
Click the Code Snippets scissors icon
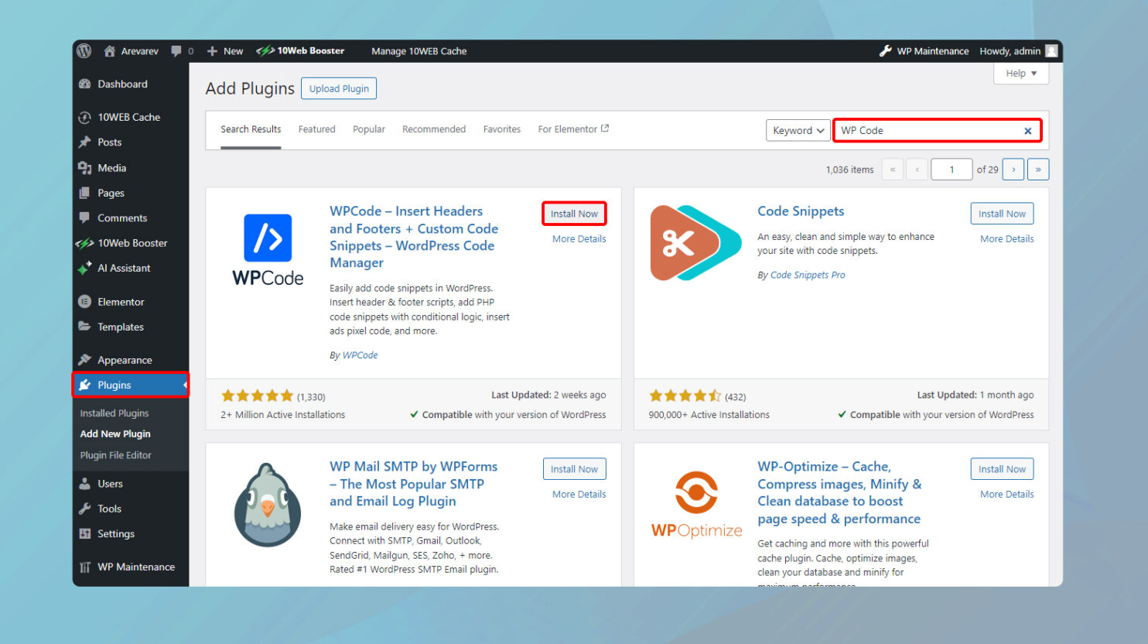pyautogui.click(x=695, y=243)
